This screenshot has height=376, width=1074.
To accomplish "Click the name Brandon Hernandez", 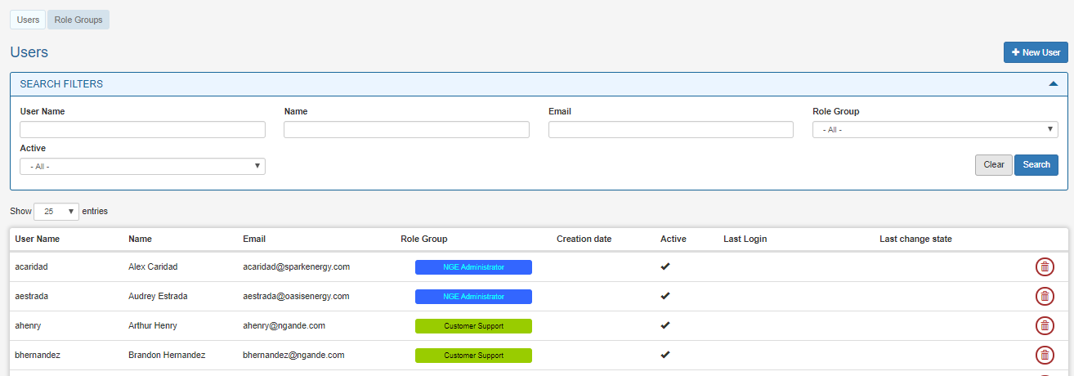I will pos(167,355).
